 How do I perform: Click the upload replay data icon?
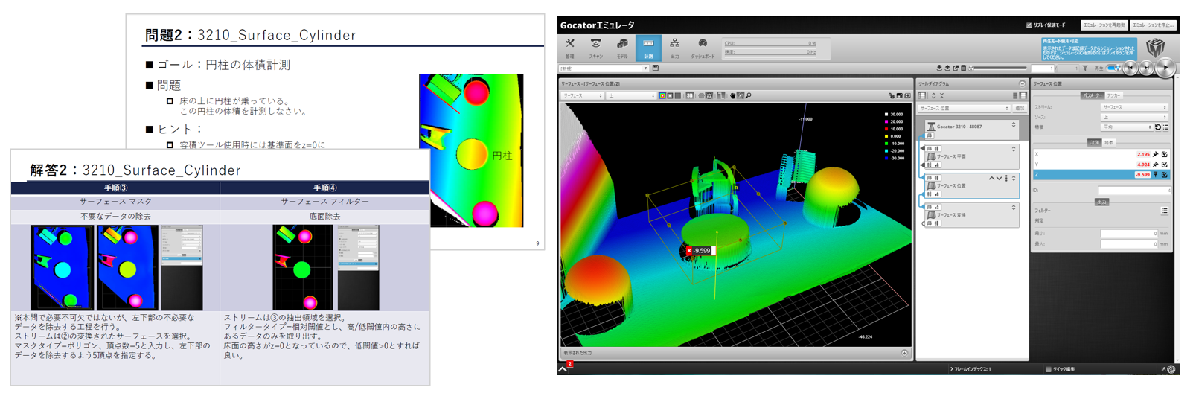tap(947, 68)
